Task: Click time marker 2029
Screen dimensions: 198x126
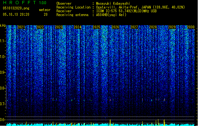Action: click(172, 27)
